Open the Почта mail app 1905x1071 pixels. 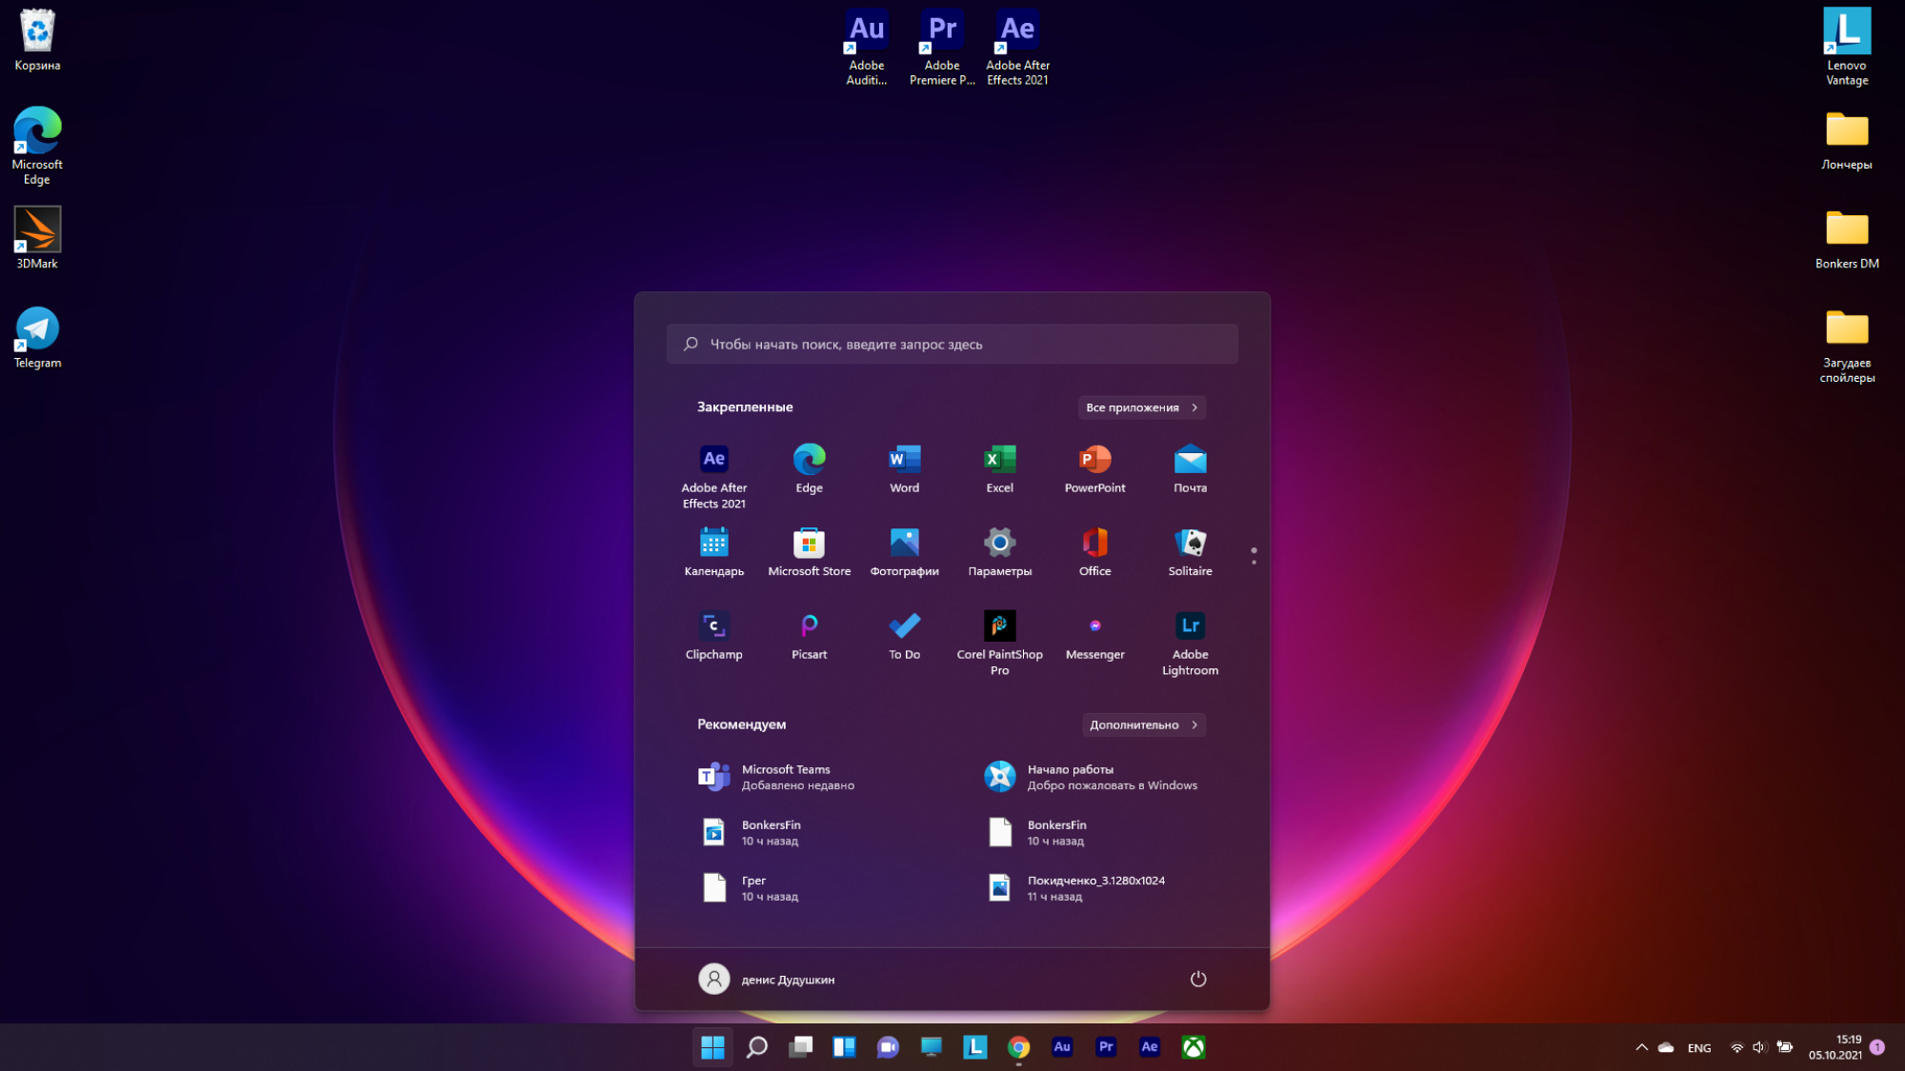(1190, 468)
